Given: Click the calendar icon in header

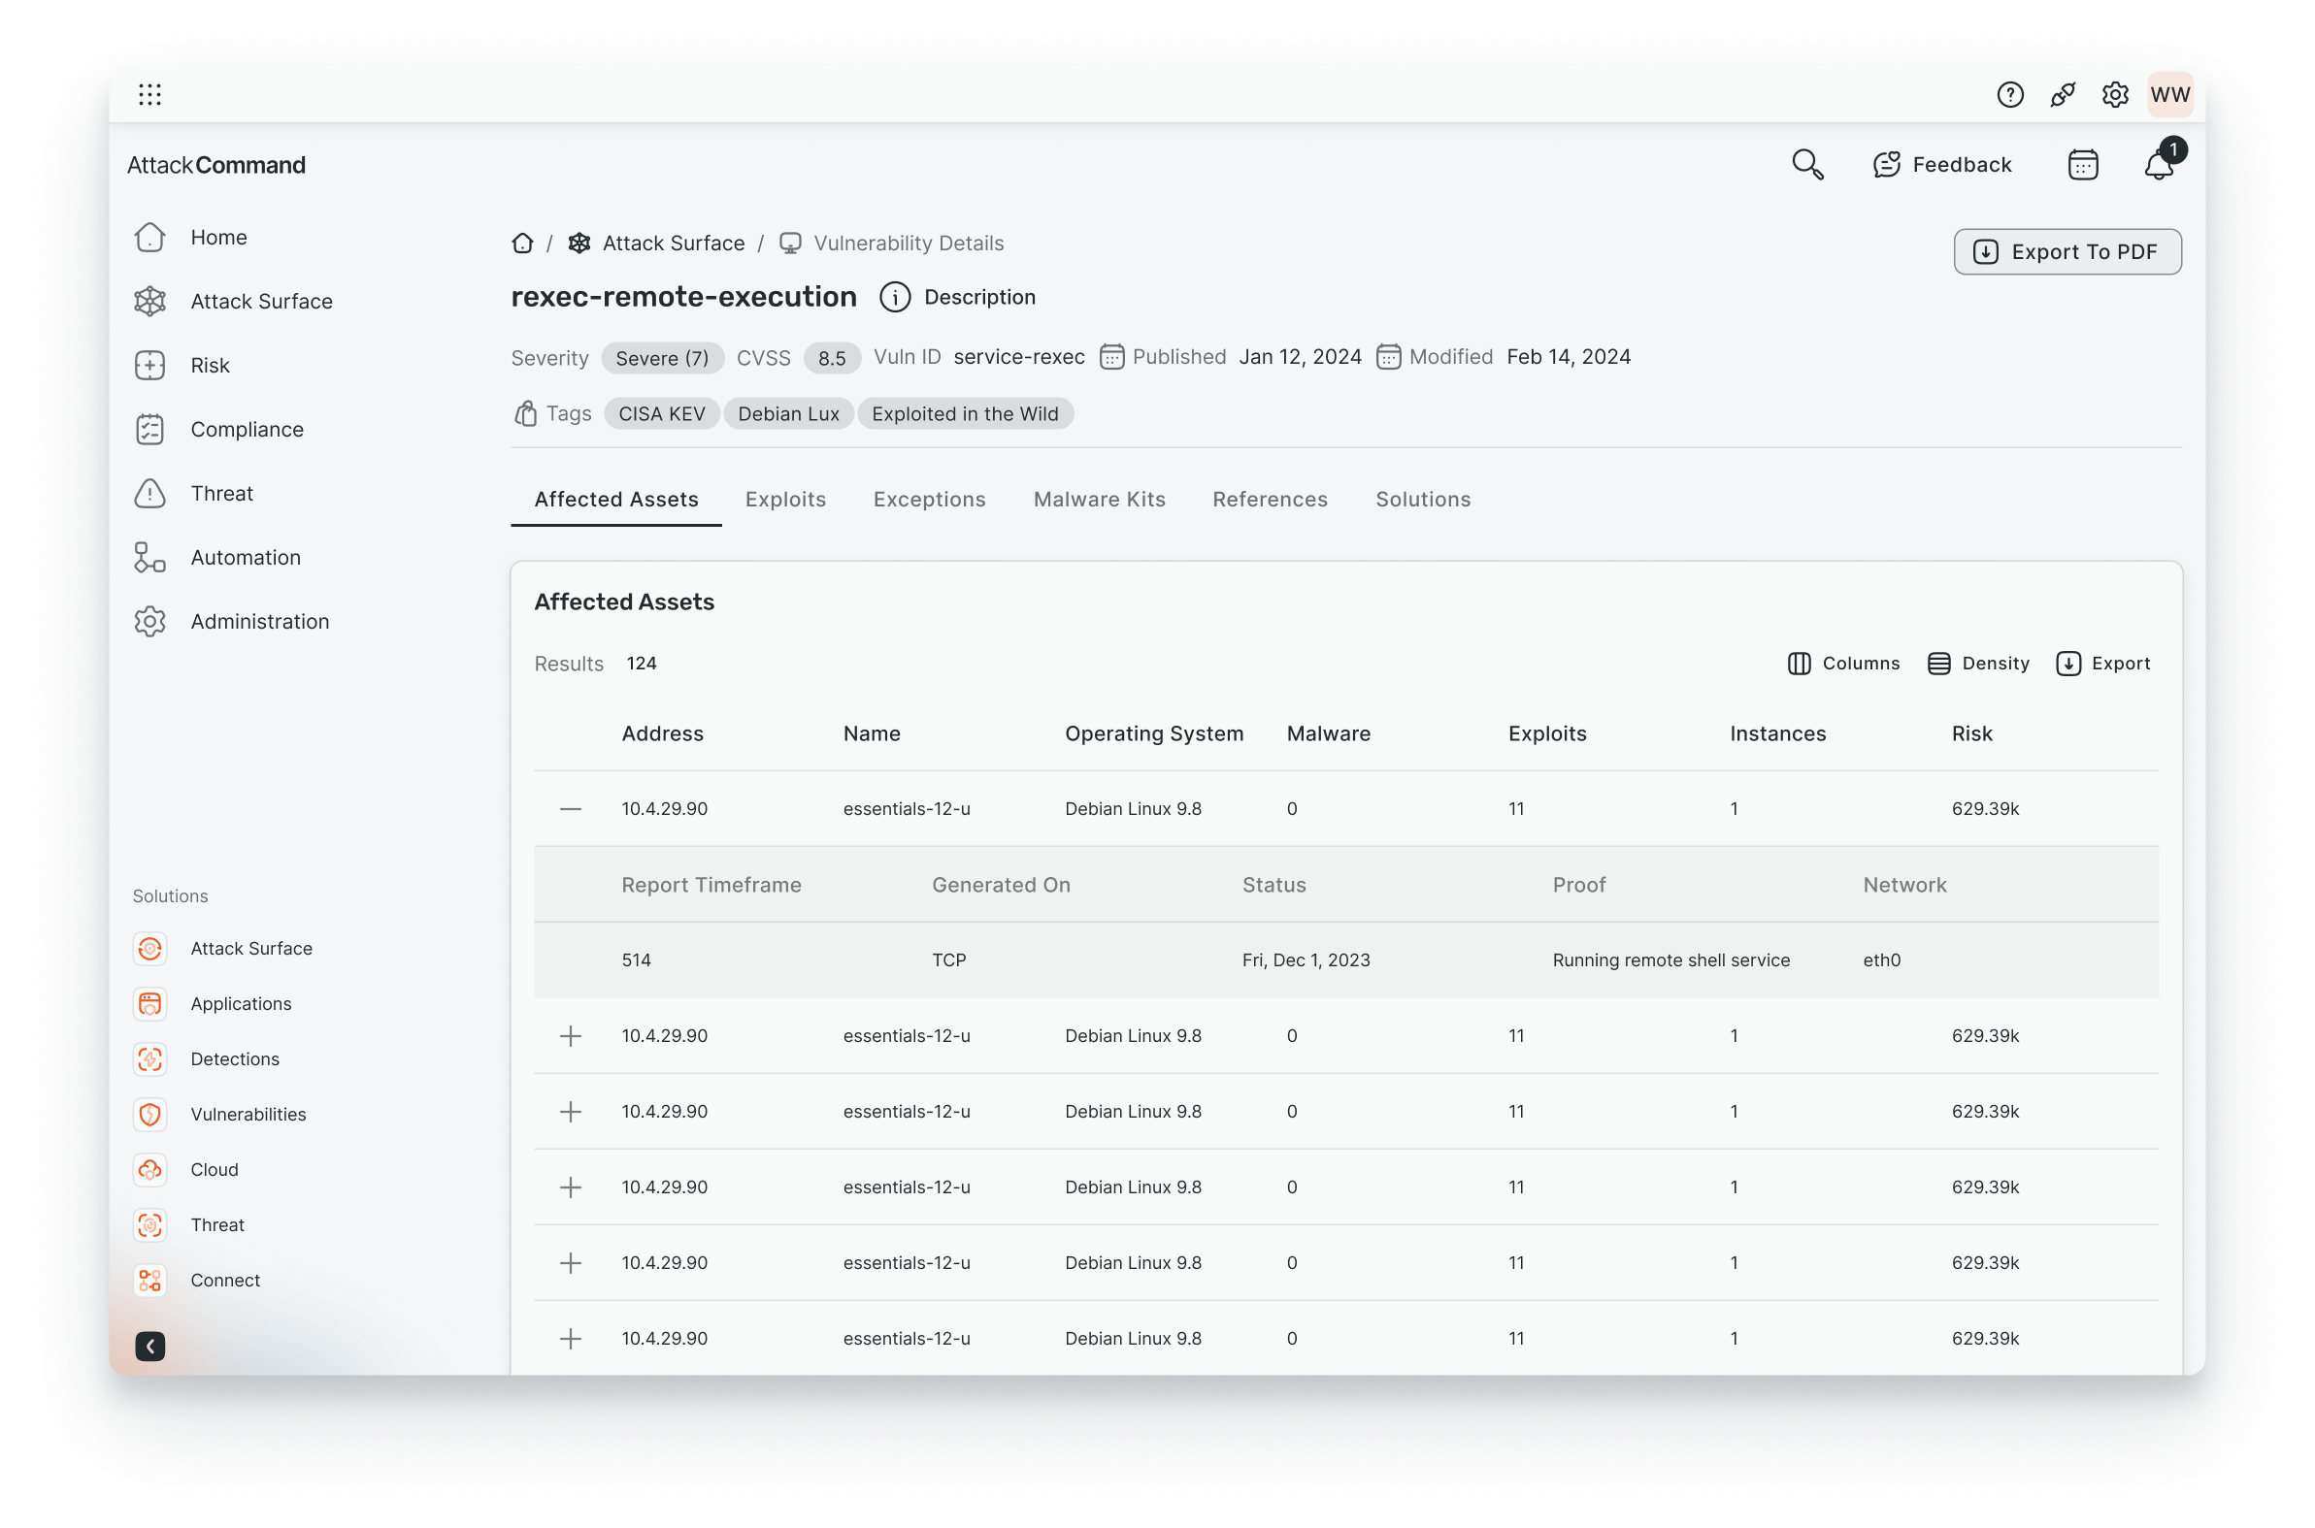Looking at the screenshot, I should [2082, 165].
